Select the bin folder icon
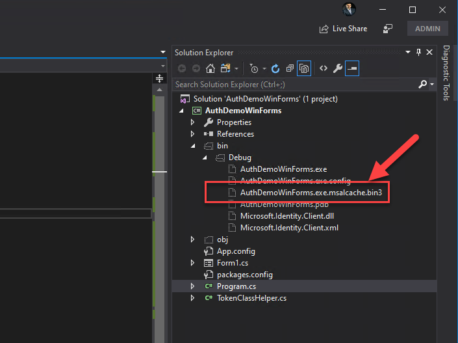This screenshot has width=458, height=343. pos(209,146)
